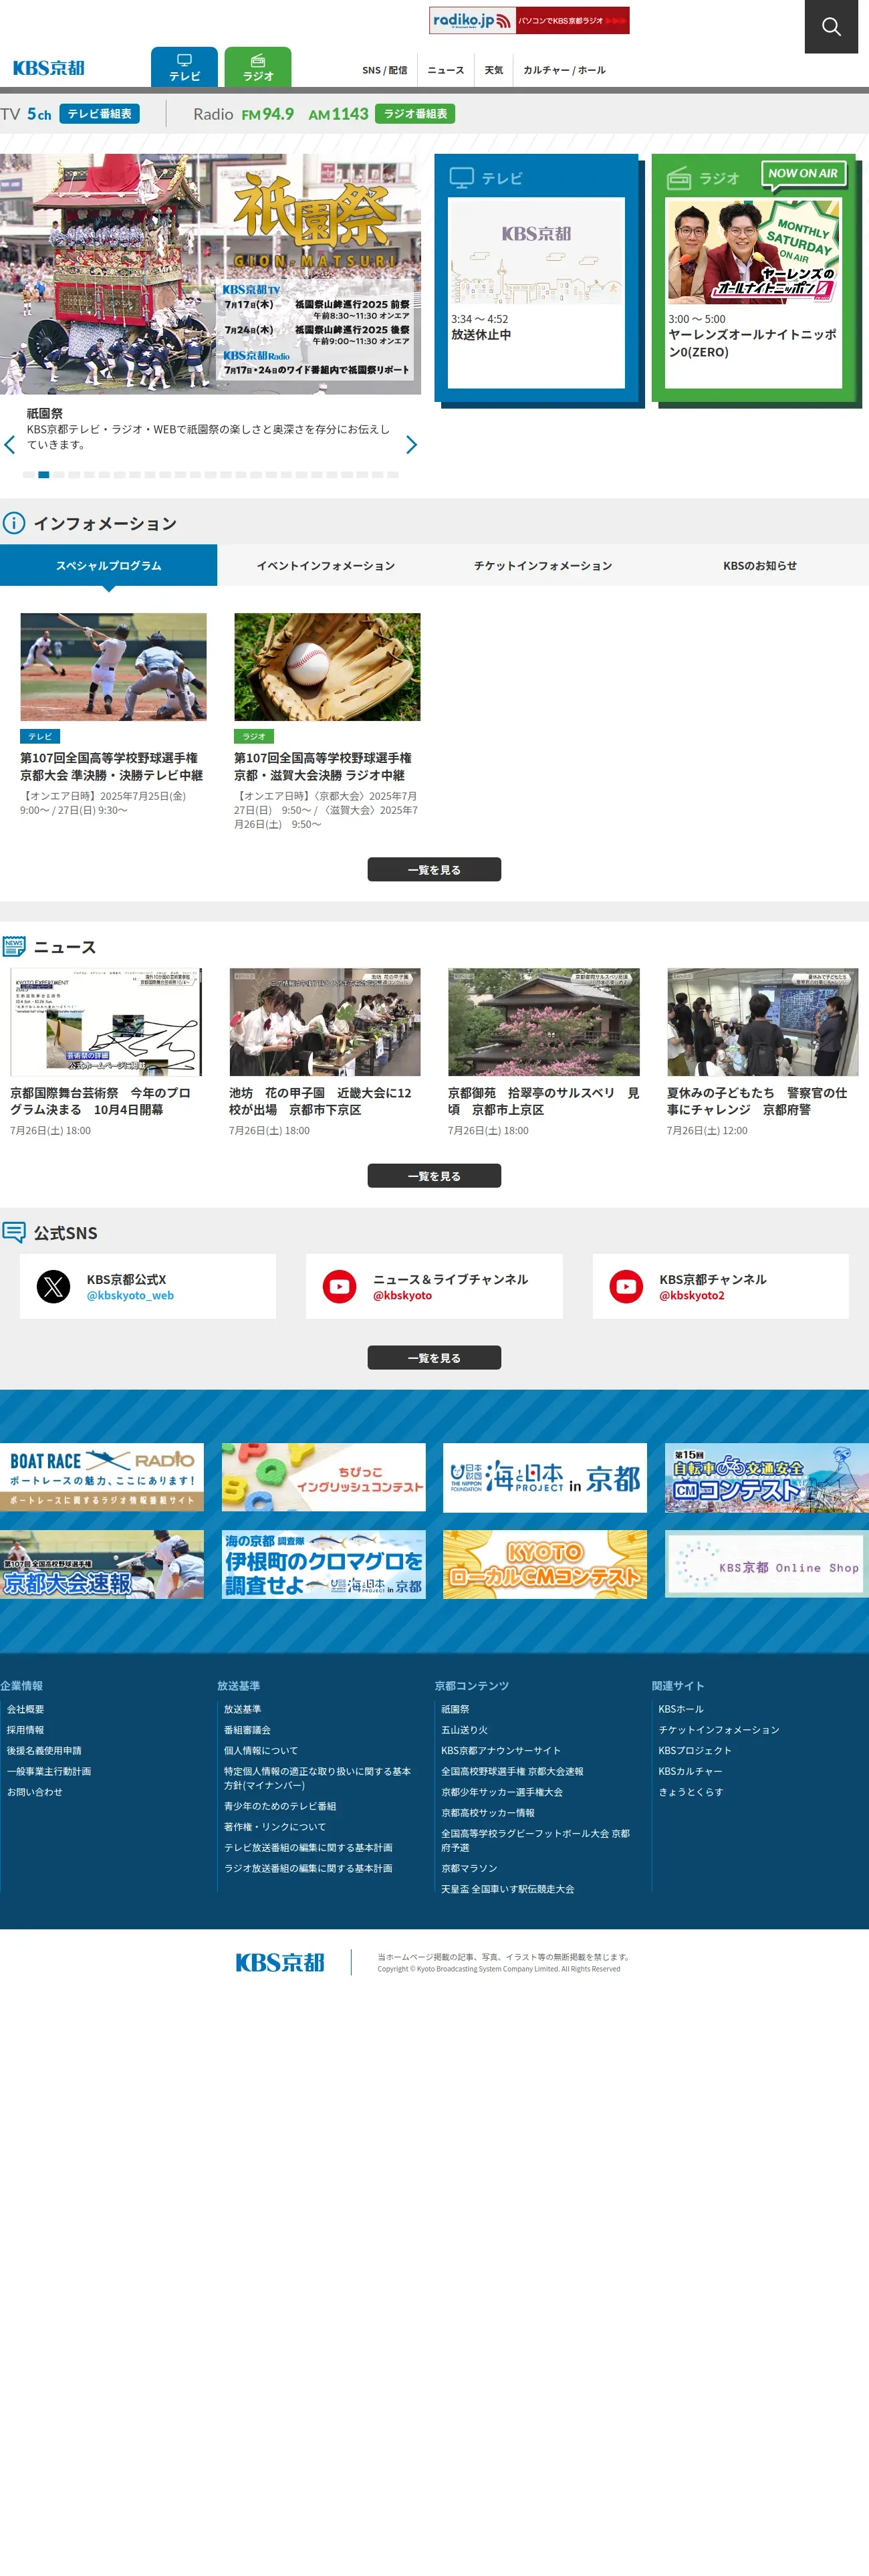
Task: Open テレビ now-airing panel
Action: 536,279
